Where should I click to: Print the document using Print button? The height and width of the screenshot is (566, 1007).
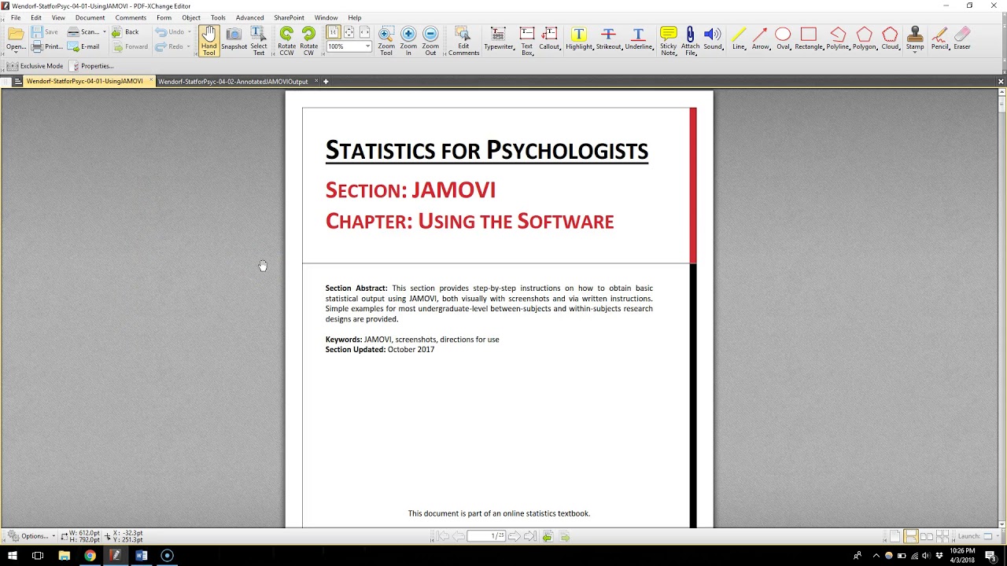click(x=46, y=46)
